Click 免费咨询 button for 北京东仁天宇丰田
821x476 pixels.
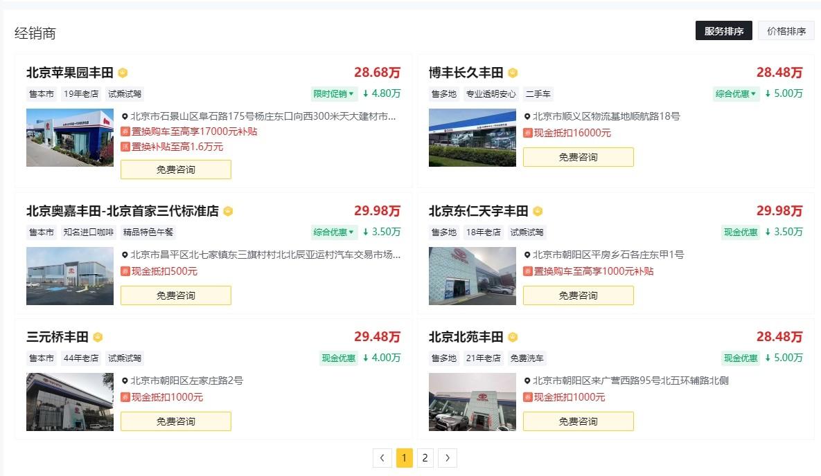pyautogui.click(x=578, y=295)
